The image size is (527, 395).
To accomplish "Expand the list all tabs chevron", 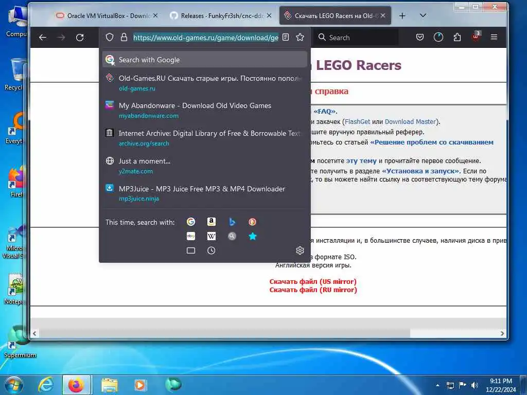I will pos(423,15).
